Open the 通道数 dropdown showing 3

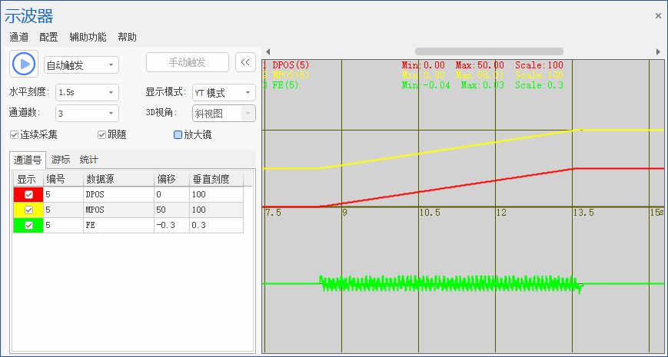pyautogui.click(x=87, y=113)
